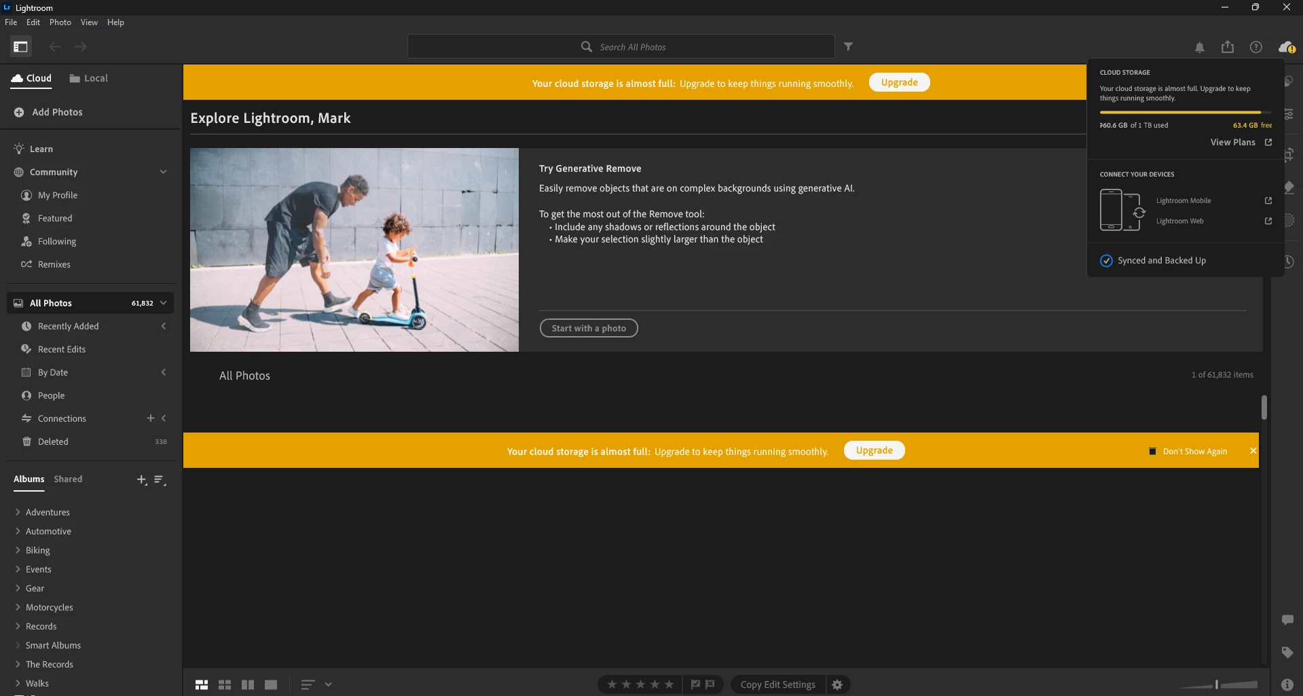Screen dimensions: 1303x696
Task: Open the Masking tool icon
Action: (x=1289, y=220)
